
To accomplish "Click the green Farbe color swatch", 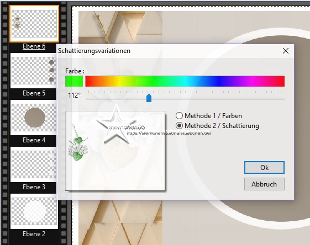I will (74, 81).
